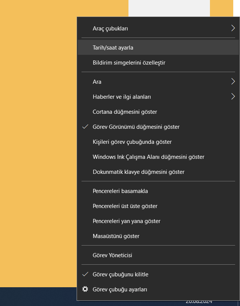Enable Cortana düğmesini göster option
Image resolution: width=240 pixels, height=306 pixels.
158,112
